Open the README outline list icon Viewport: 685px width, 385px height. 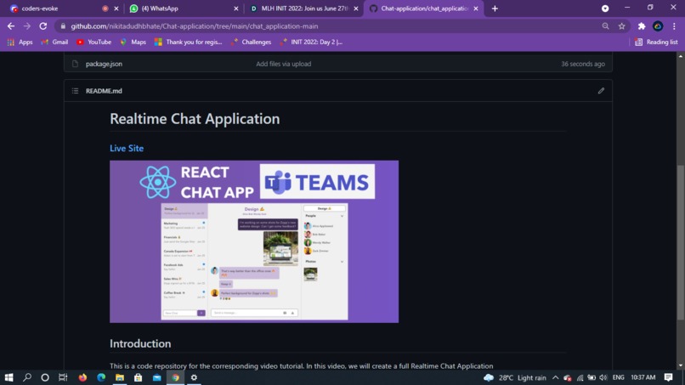coord(75,91)
